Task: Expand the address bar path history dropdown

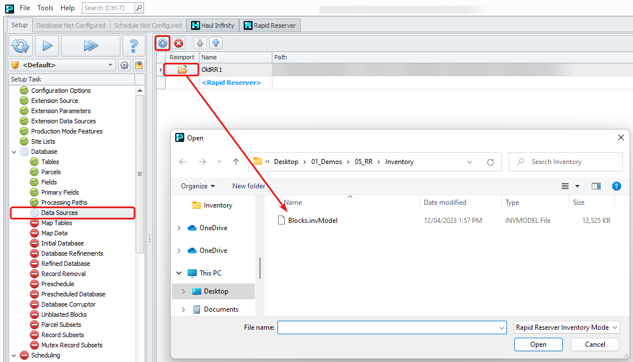Action: (470, 162)
